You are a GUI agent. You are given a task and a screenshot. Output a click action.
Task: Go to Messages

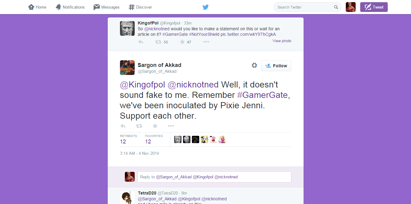click(x=106, y=7)
